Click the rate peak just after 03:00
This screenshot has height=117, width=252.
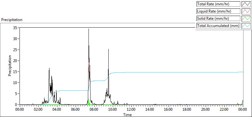pyautogui.click(x=49, y=68)
